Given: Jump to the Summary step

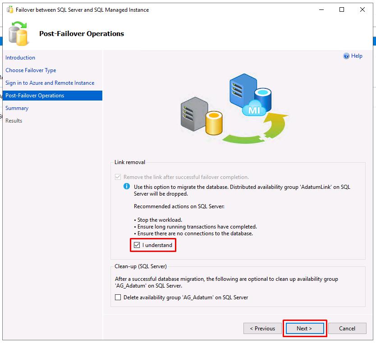Looking at the screenshot, I should coord(17,108).
